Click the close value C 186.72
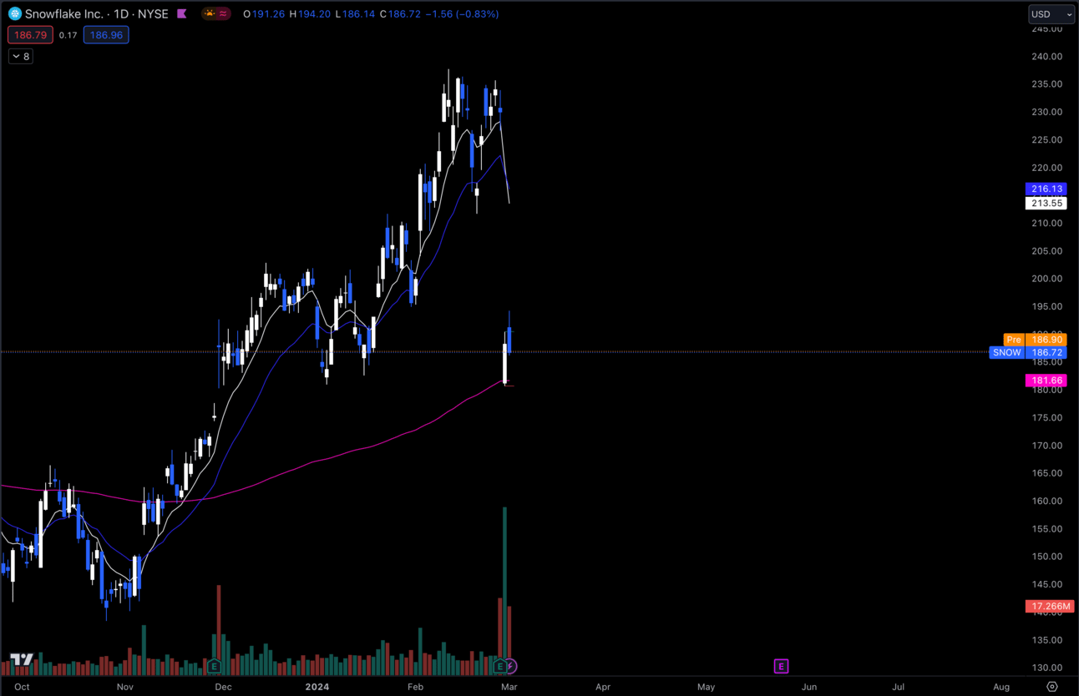The height and width of the screenshot is (696, 1079). click(400, 14)
